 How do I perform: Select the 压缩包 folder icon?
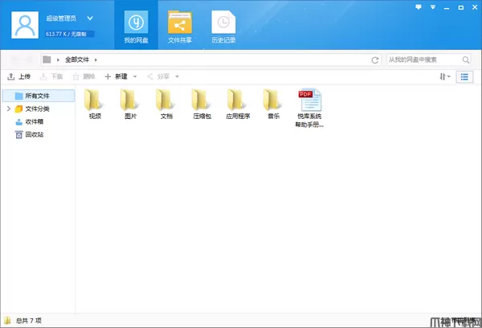[x=202, y=101]
